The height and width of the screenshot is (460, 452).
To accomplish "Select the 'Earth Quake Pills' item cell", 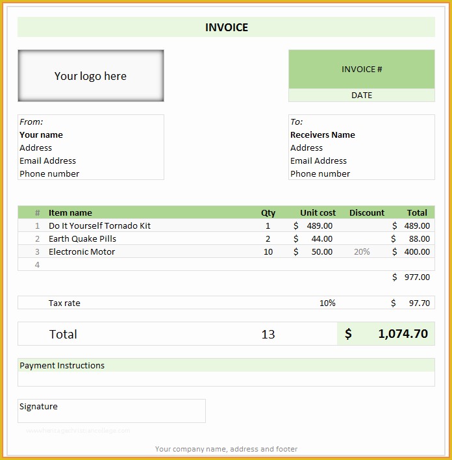I will coord(82,238).
